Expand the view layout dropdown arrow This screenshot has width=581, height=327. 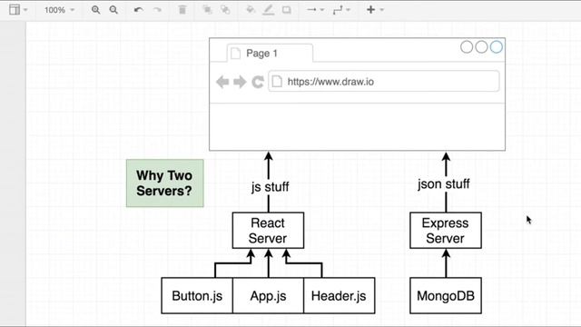pyautogui.click(x=25, y=10)
